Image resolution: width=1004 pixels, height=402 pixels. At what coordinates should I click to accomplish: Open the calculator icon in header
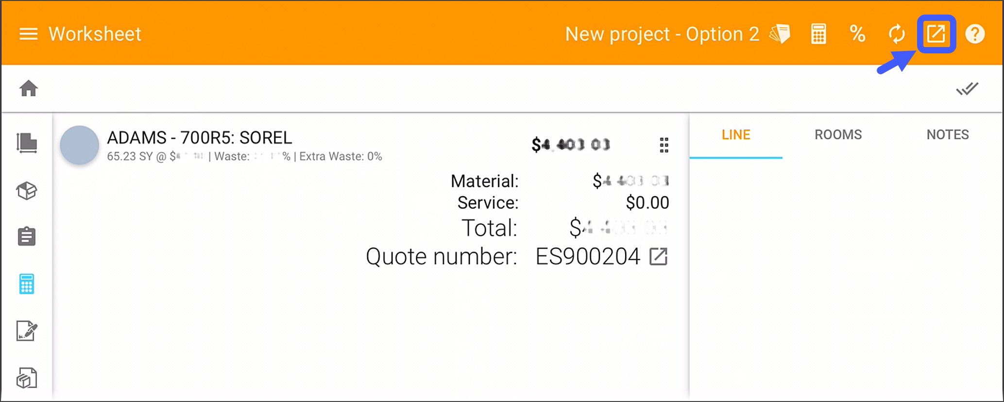tap(818, 34)
